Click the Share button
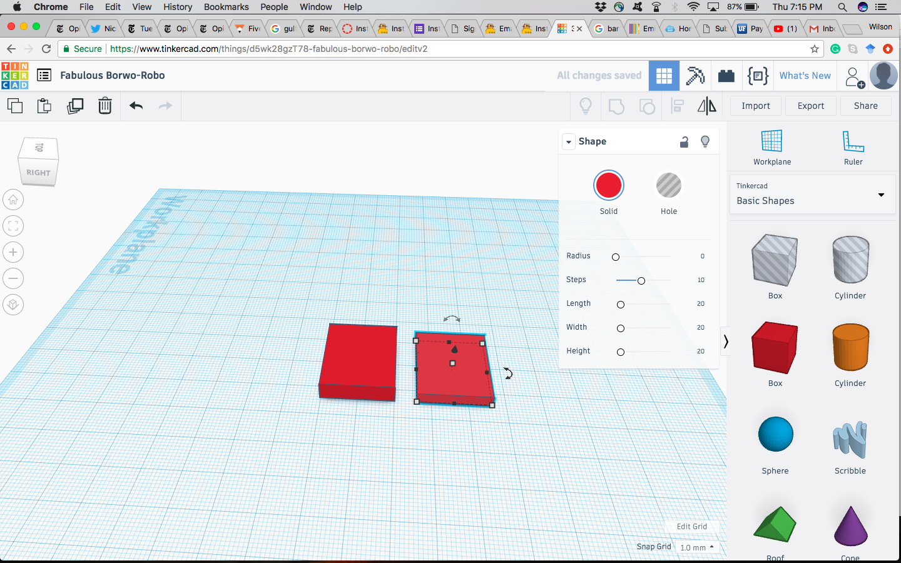 866,106
